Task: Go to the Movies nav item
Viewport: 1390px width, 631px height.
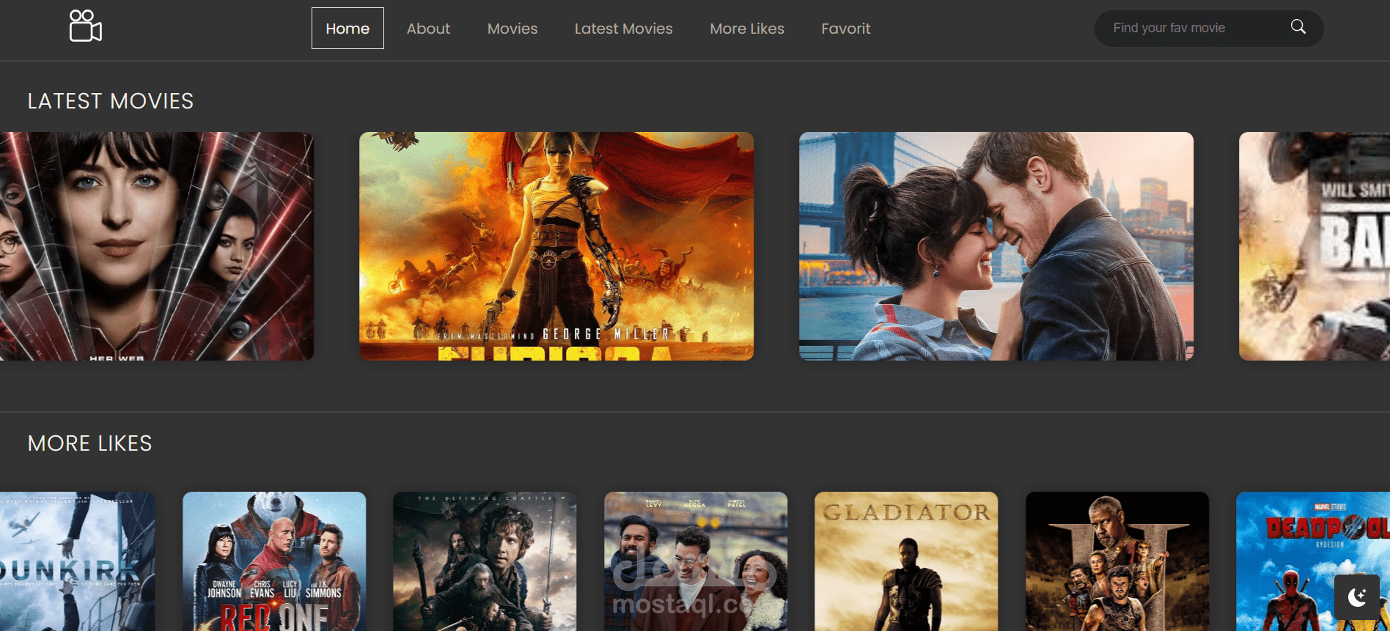Action: 512,29
